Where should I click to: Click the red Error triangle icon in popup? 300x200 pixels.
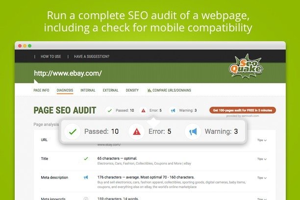coord(136,131)
